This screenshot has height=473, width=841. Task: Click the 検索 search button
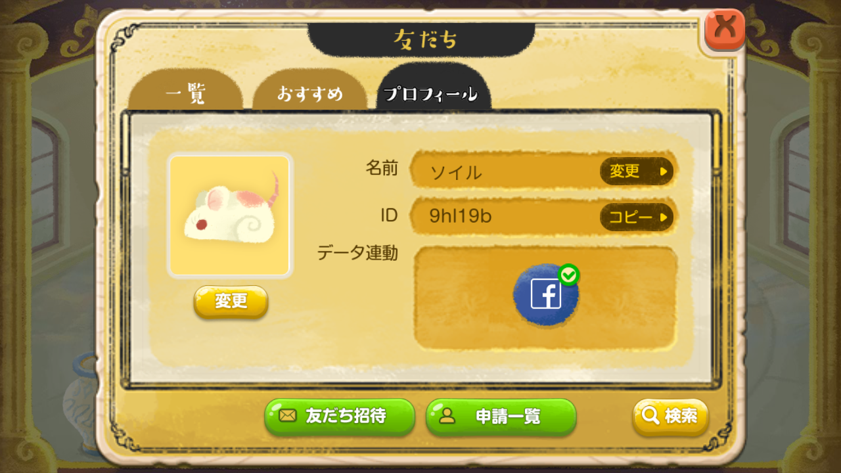click(671, 417)
